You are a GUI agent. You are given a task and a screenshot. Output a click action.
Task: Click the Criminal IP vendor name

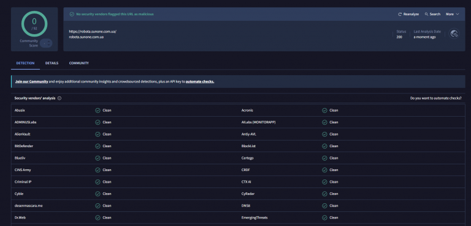coord(23,181)
